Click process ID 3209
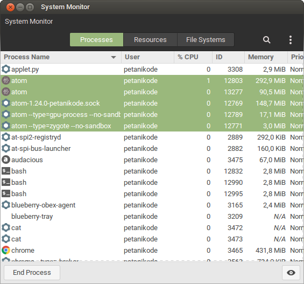304x284 pixels. click(235, 217)
